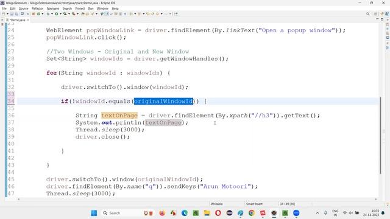Open the Refactor menu
390x219 pixels.
[38, 9]
